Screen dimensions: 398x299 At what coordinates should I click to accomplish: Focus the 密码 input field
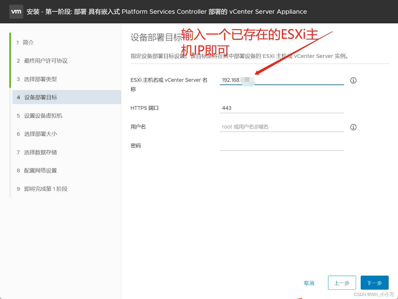click(x=282, y=146)
